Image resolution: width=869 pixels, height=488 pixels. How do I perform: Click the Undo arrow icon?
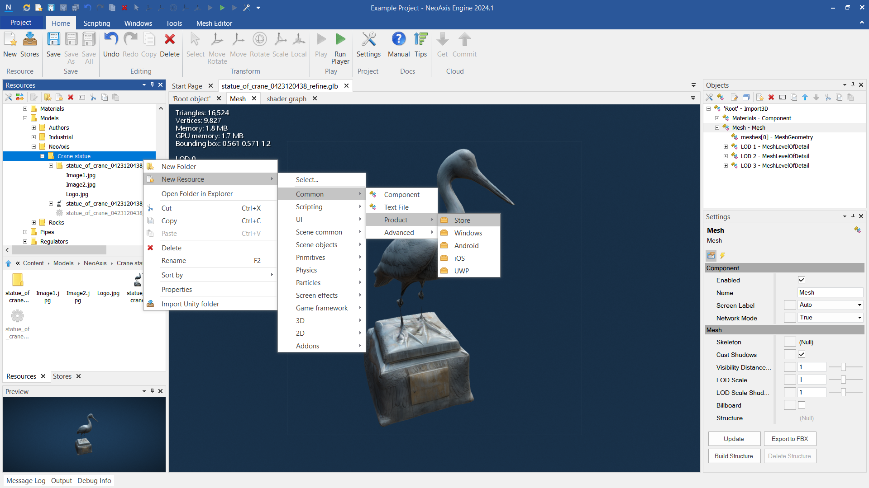[111, 40]
